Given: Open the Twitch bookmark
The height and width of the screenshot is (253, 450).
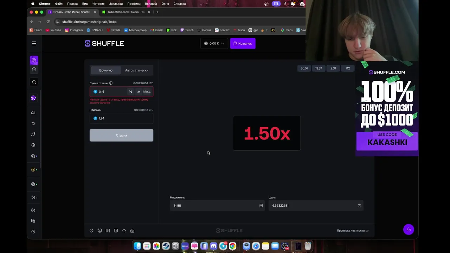Looking at the screenshot, I should (187, 30).
